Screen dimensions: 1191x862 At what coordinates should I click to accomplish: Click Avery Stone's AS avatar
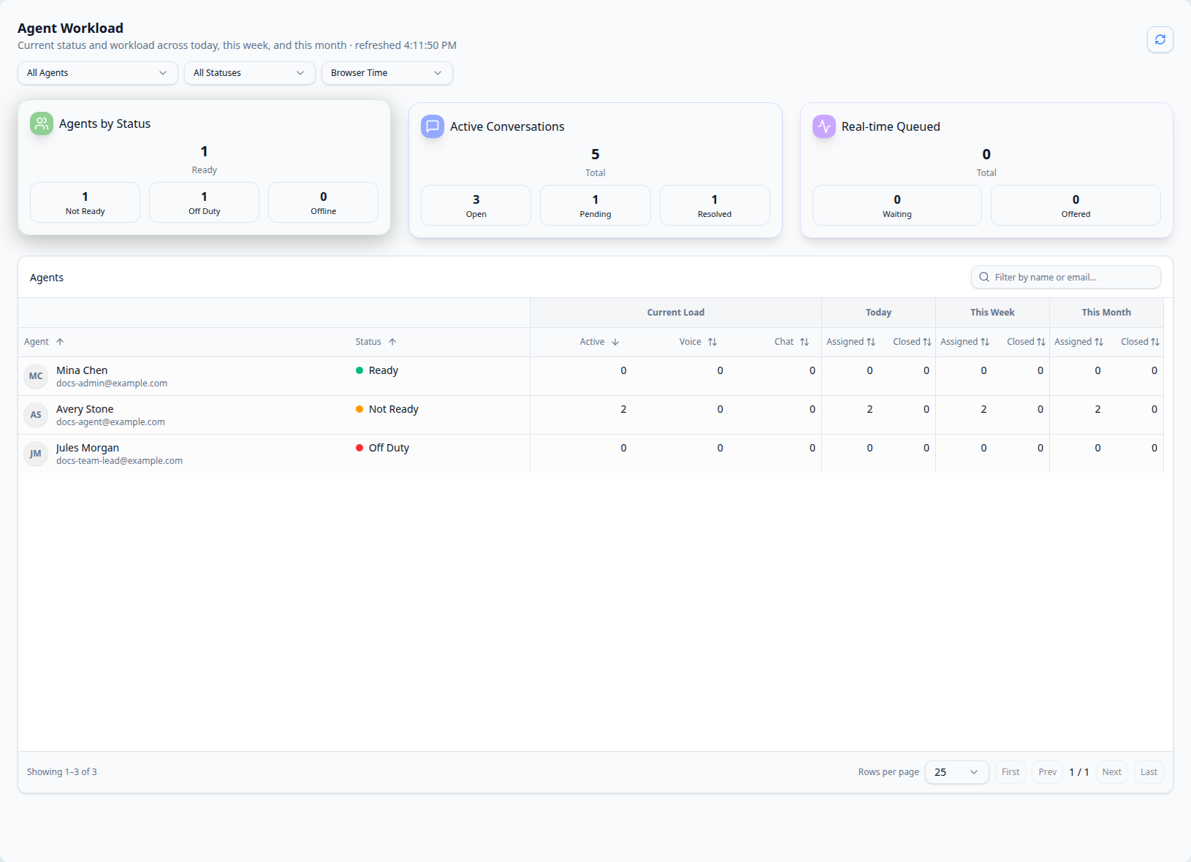point(36,415)
